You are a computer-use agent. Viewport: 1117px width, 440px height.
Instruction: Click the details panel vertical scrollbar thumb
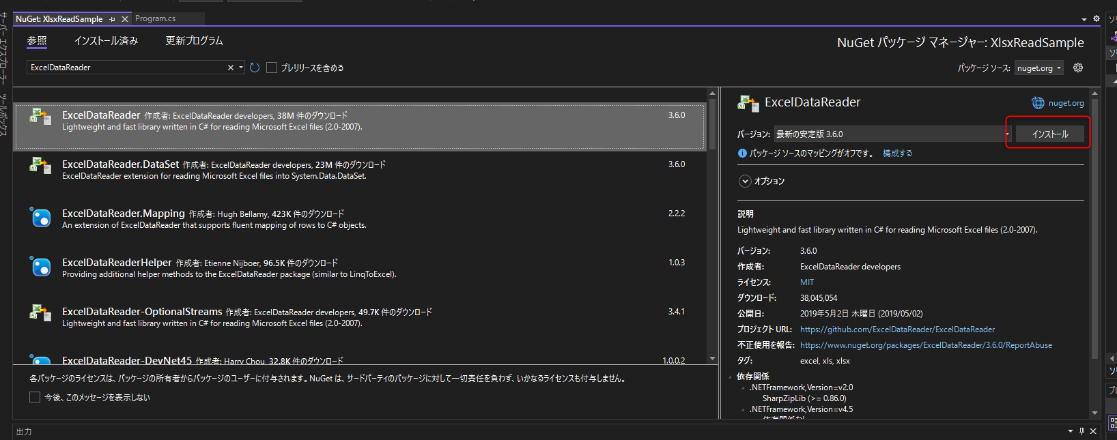click(x=1094, y=229)
